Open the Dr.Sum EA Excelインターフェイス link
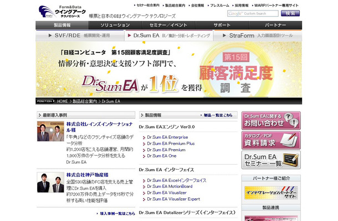 (177, 180)
